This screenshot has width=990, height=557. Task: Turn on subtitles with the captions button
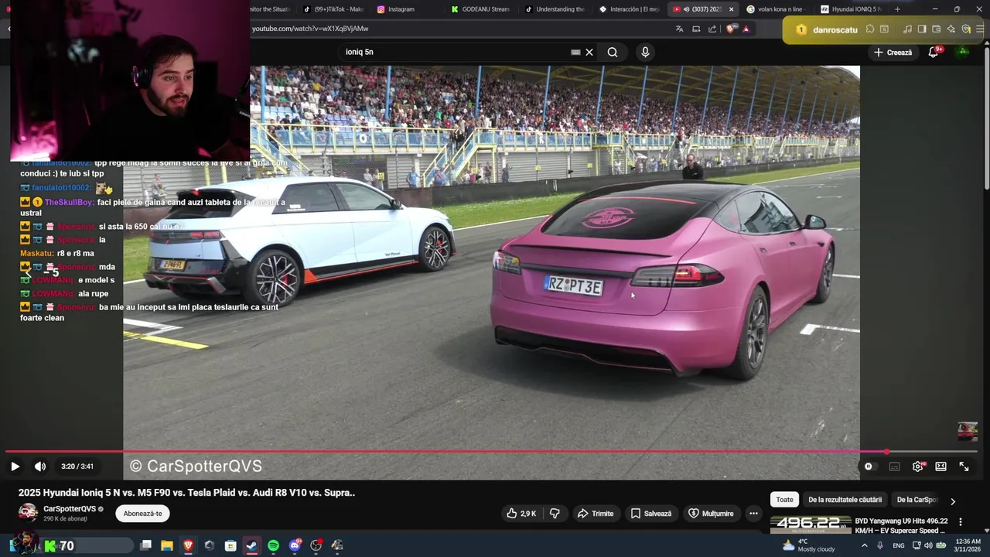[x=894, y=466]
